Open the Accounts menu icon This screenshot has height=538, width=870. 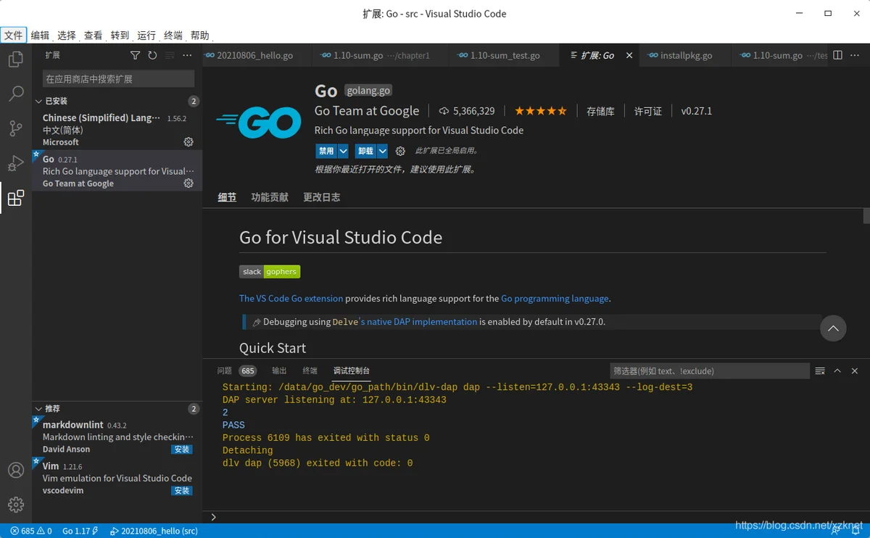(x=15, y=471)
